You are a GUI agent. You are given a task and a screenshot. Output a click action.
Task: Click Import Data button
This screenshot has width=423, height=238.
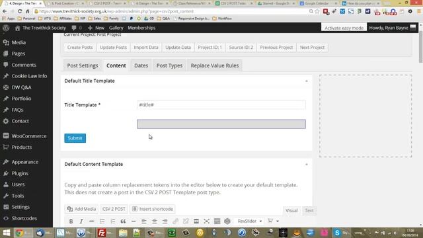146,47
